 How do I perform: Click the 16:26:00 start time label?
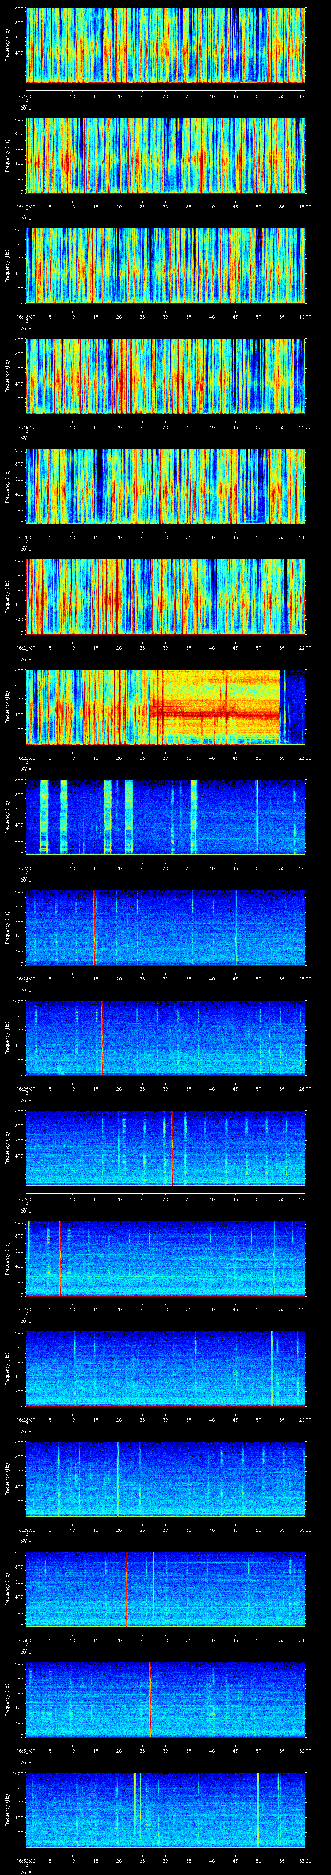(x=26, y=1199)
